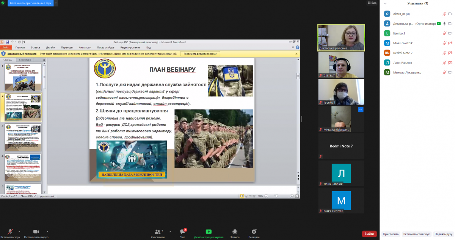
Task: Click the Save icon in PowerPoint quick access
Action: pos(7,42)
